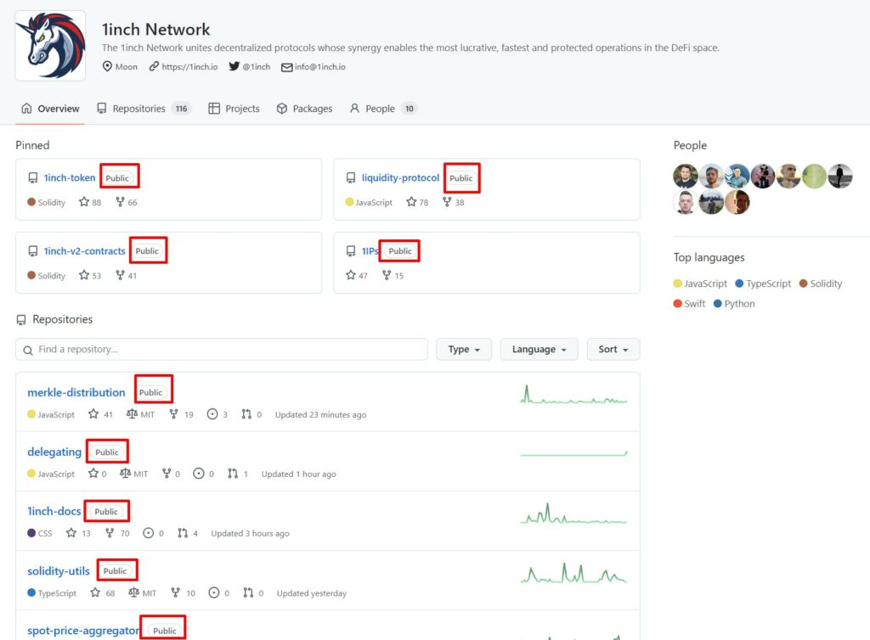The width and height of the screenshot is (870, 640).
Task: Open the Packages tab
Action: point(304,109)
